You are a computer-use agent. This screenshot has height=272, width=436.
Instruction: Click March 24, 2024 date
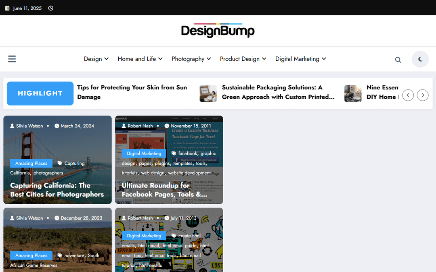77,126
